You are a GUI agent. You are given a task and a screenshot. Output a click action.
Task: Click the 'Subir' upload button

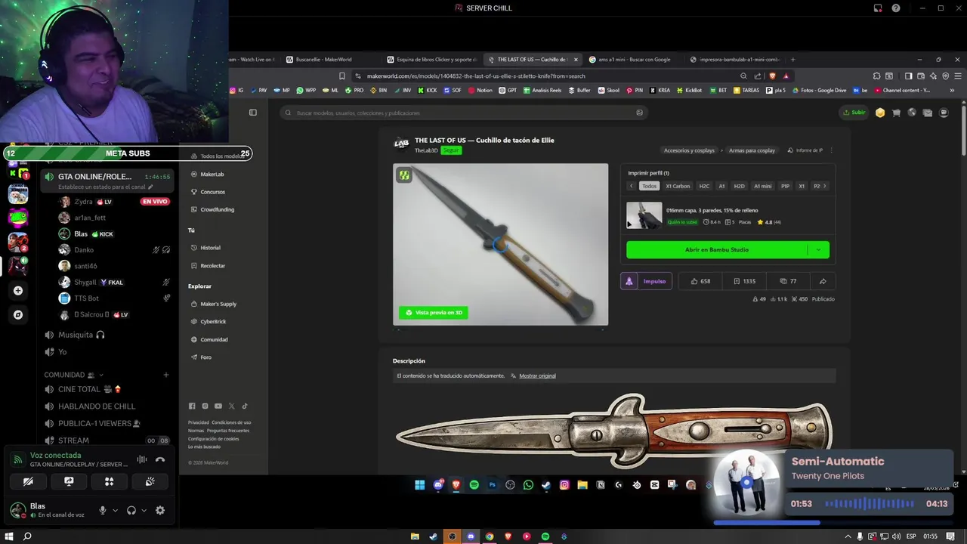click(854, 113)
